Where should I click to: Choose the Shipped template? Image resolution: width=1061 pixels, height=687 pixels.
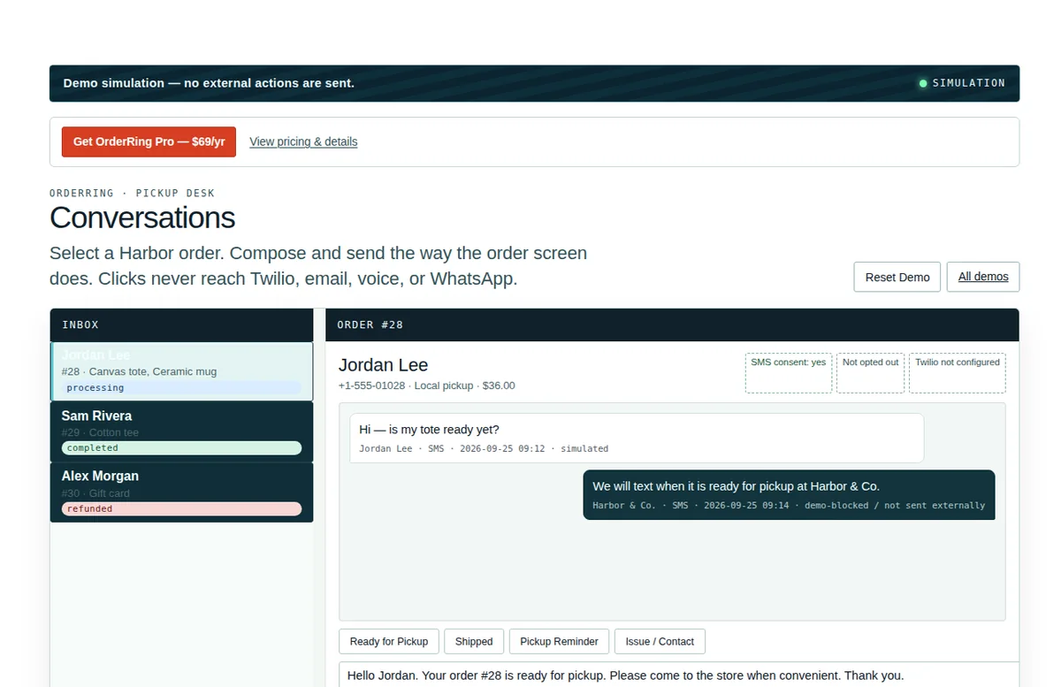(474, 642)
